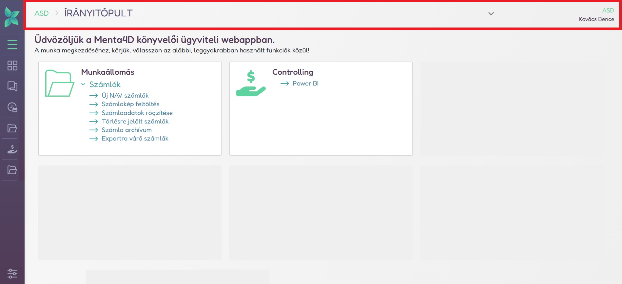Open Számlaadatok rögzítése
The height and width of the screenshot is (284, 622).
click(x=137, y=113)
